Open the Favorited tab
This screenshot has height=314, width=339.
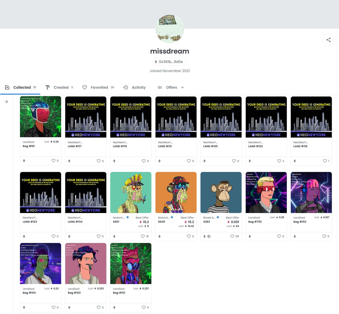tap(98, 87)
